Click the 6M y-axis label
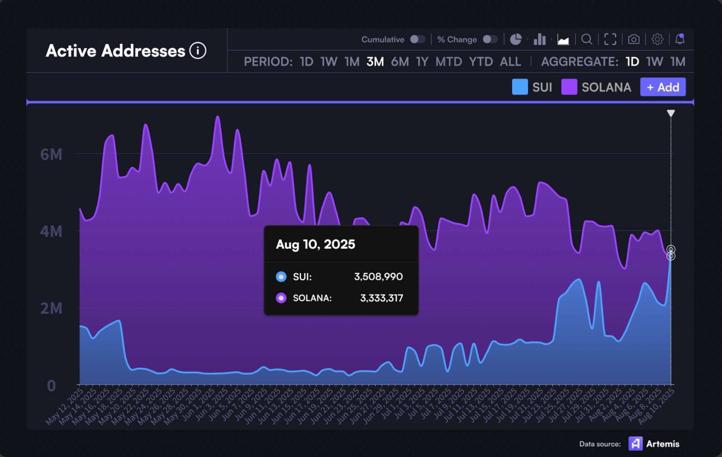The width and height of the screenshot is (722, 457). tap(51, 154)
